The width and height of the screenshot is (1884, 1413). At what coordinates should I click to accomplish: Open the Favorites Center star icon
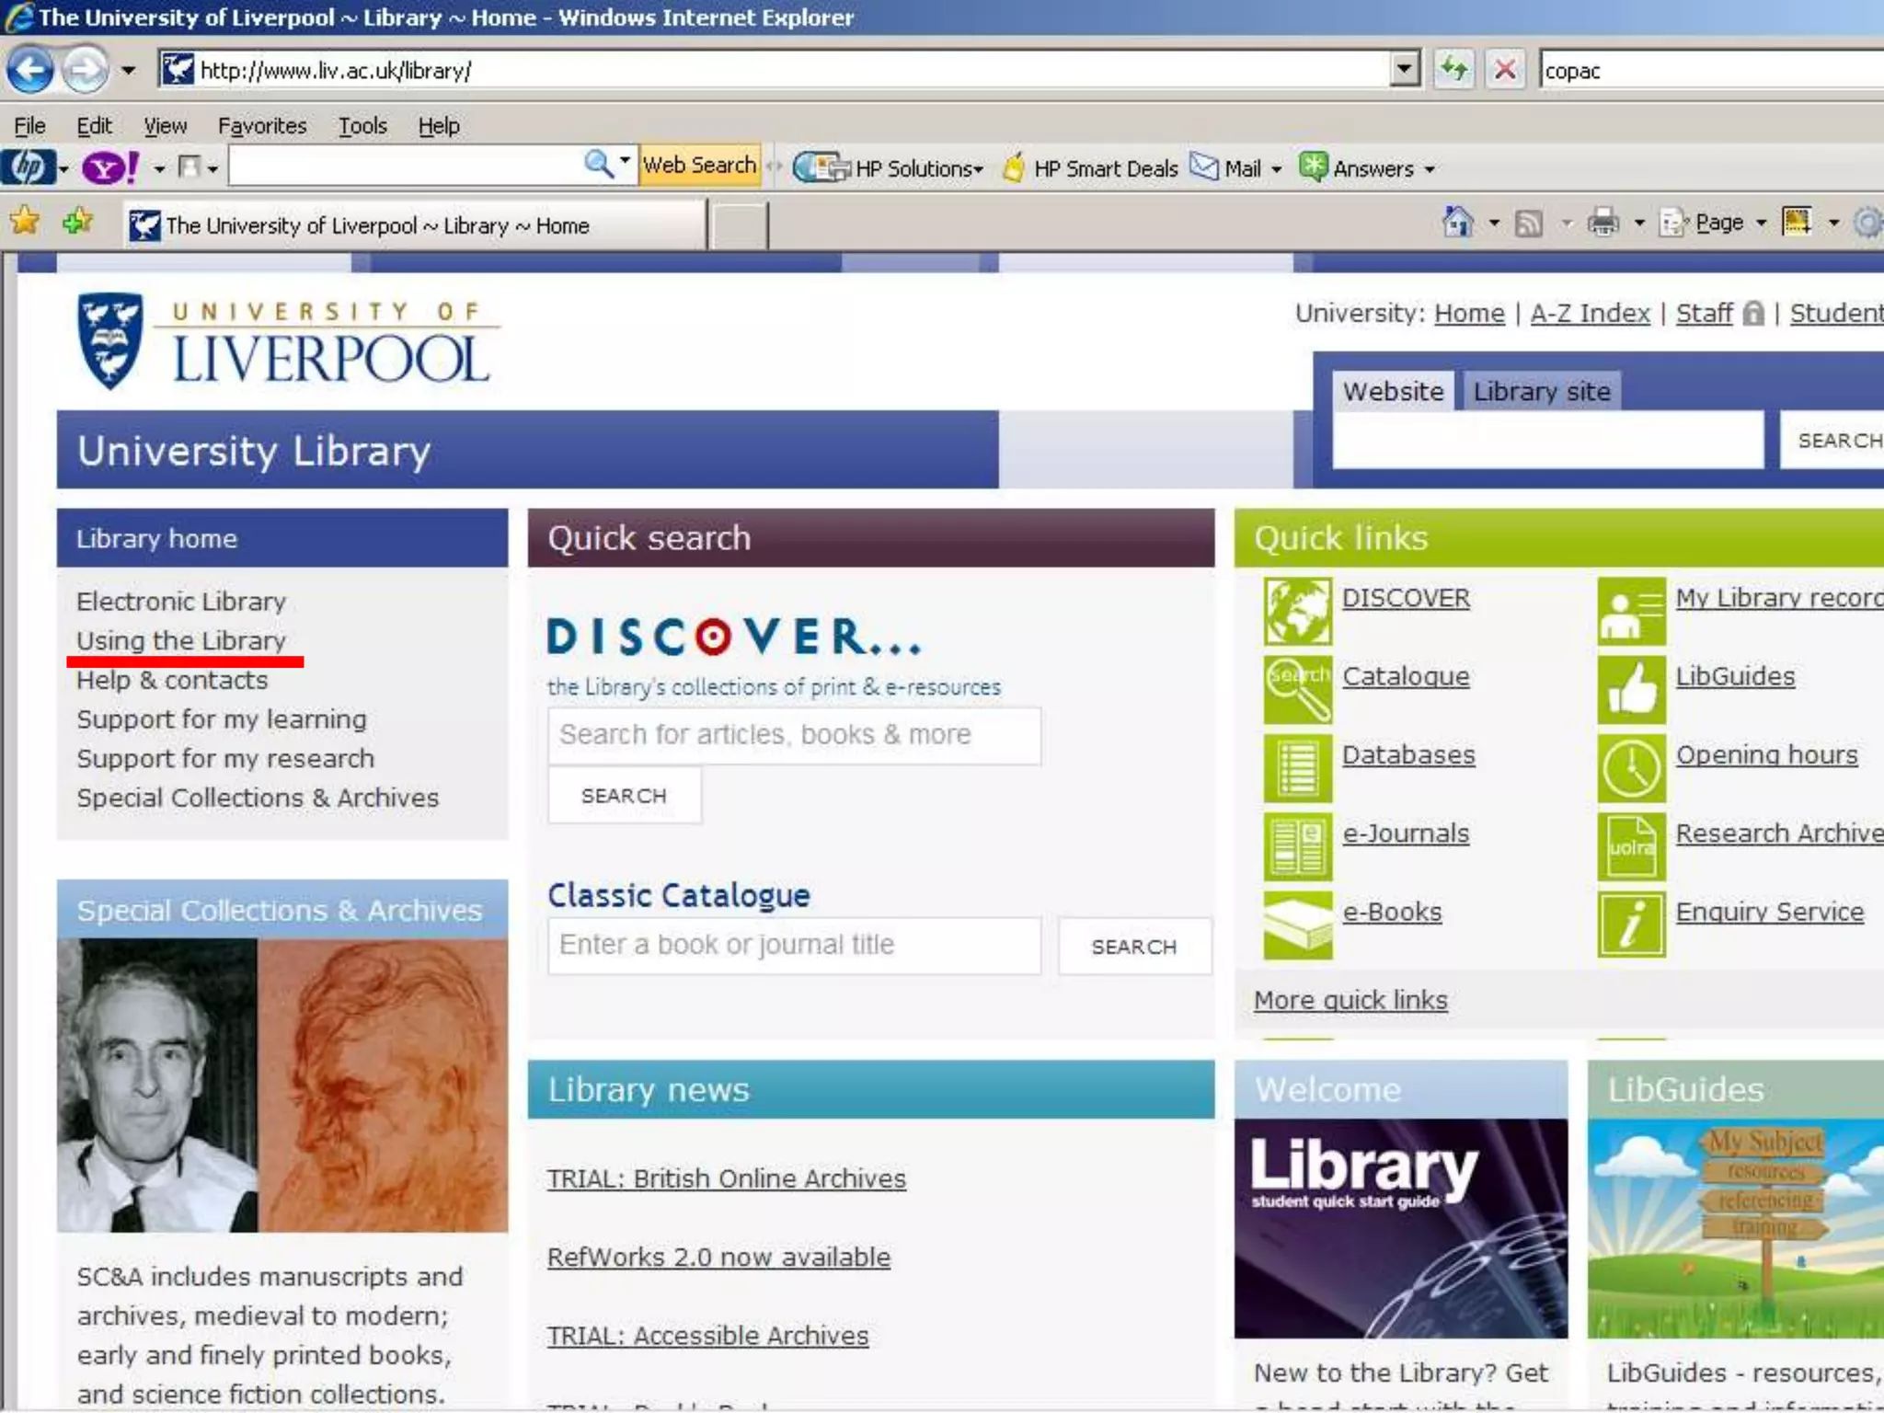[25, 222]
